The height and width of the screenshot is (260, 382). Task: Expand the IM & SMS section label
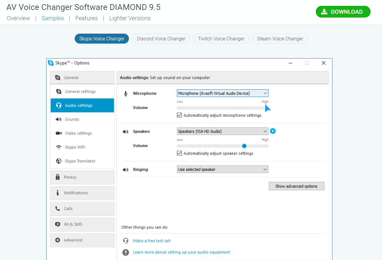pos(73,224)
